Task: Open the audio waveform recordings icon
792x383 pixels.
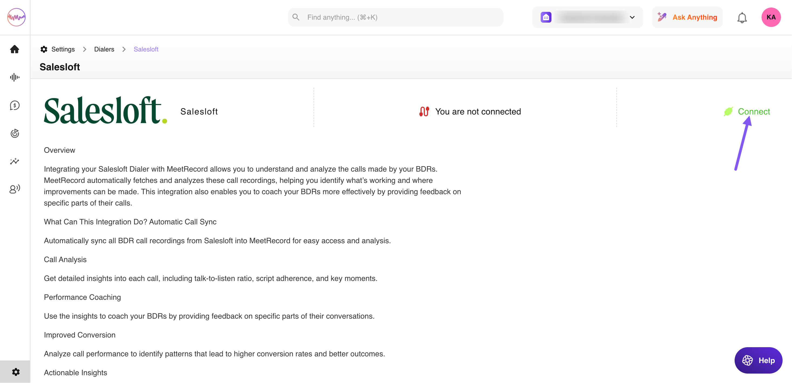Action: pos(15,77)
